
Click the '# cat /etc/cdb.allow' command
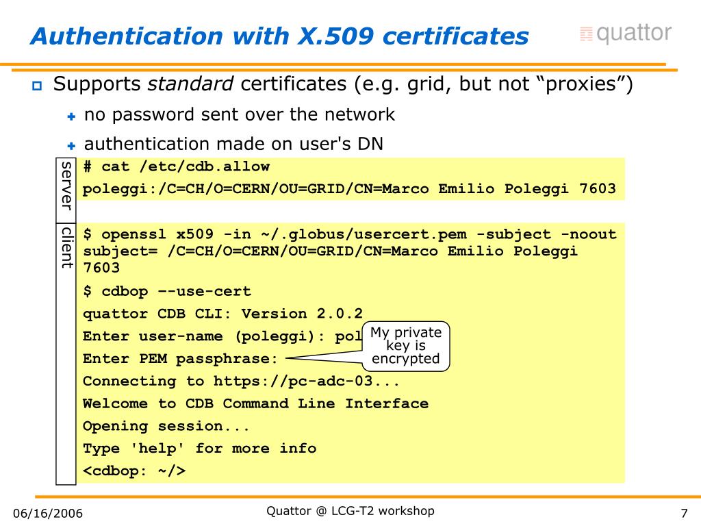tap(177, 166)
